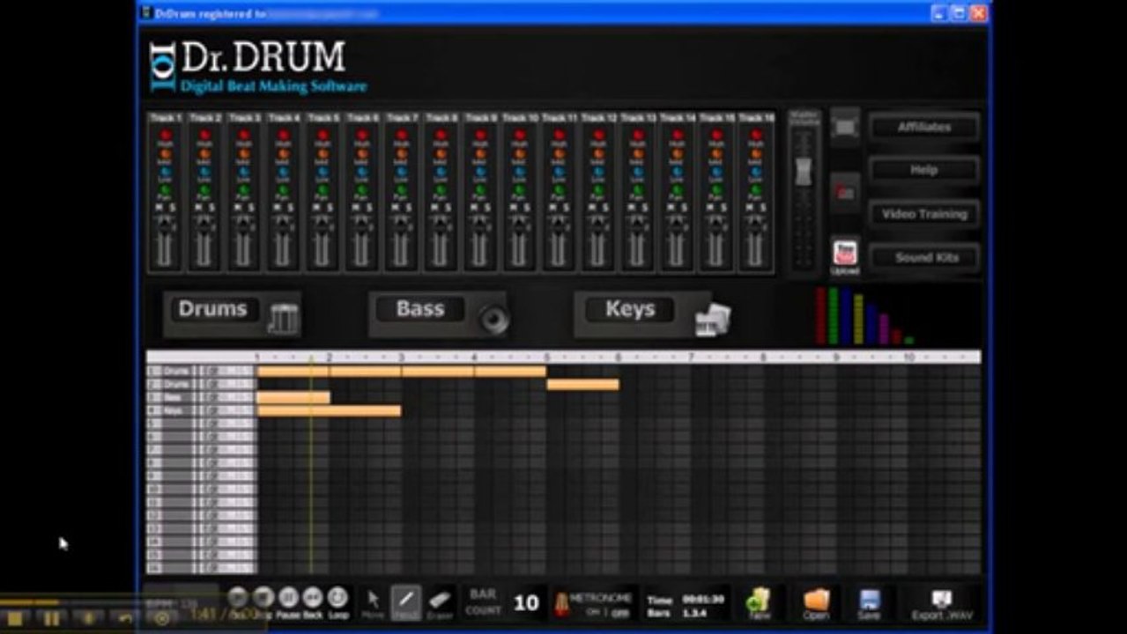Click the Bass track label in sequencer
Image resolution: width=1127 pixels, height=634 pixels.
point(174,398)
